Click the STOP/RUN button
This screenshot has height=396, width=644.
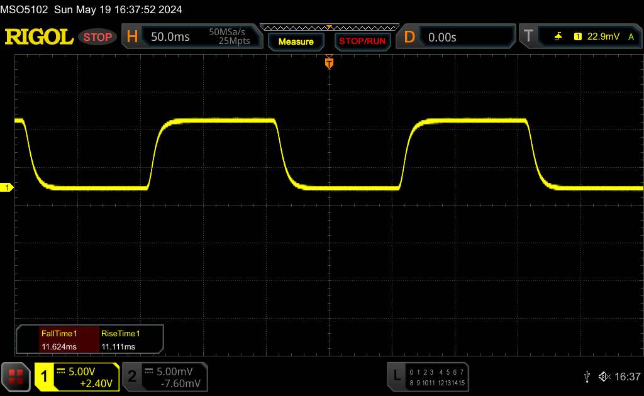point(362,41)
